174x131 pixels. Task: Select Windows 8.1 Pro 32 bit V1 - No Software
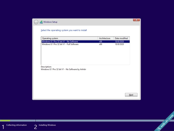click(x=60, y=42)
